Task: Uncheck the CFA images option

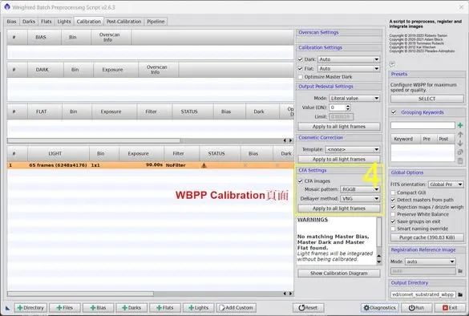Action: tap(301, 181)
